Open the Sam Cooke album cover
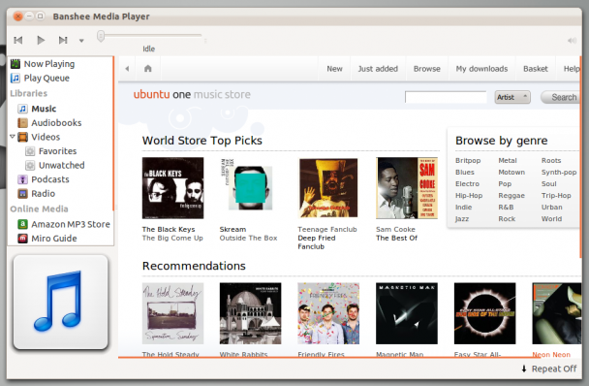The image size is (589, 386). point(407,188)
